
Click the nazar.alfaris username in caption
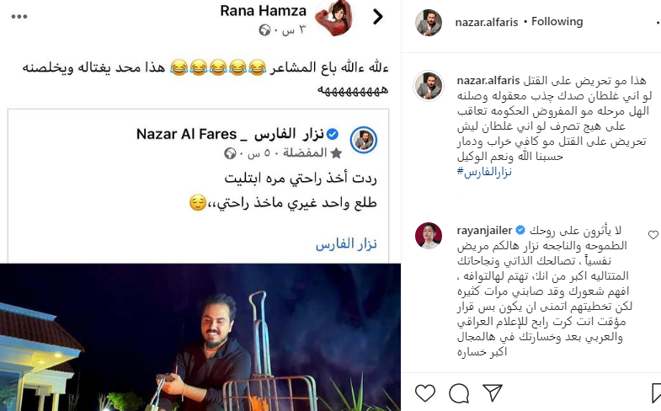coord(488,80)
